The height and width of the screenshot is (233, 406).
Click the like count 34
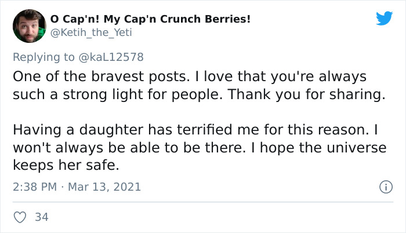(42, 217)
